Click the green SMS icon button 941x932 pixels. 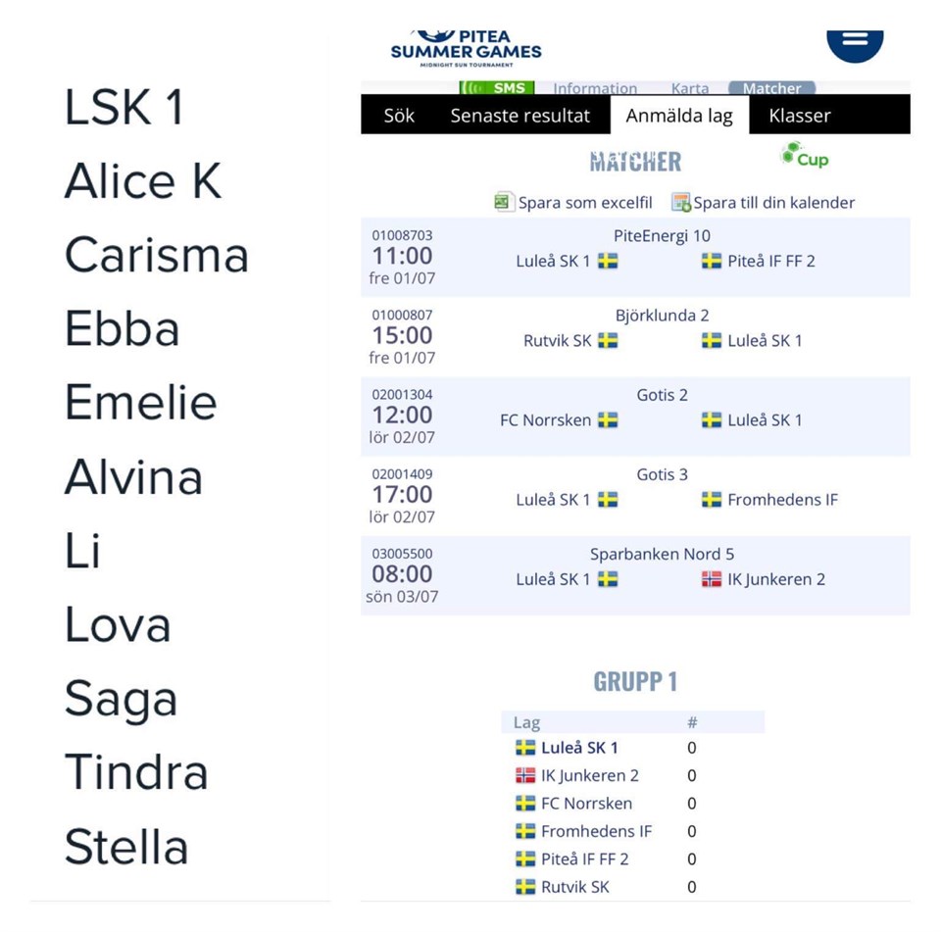pos(496,87)
